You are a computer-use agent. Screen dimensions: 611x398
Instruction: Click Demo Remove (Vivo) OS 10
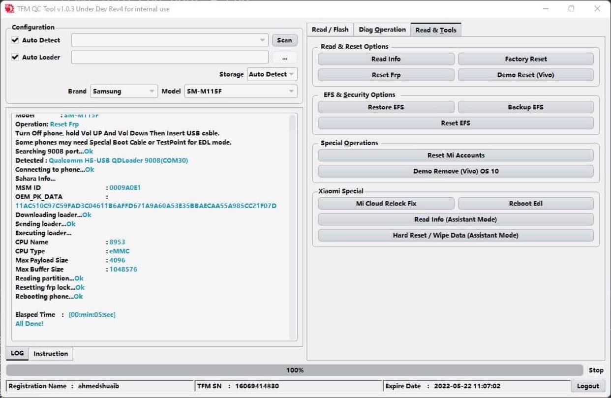(x=456, y=171)
